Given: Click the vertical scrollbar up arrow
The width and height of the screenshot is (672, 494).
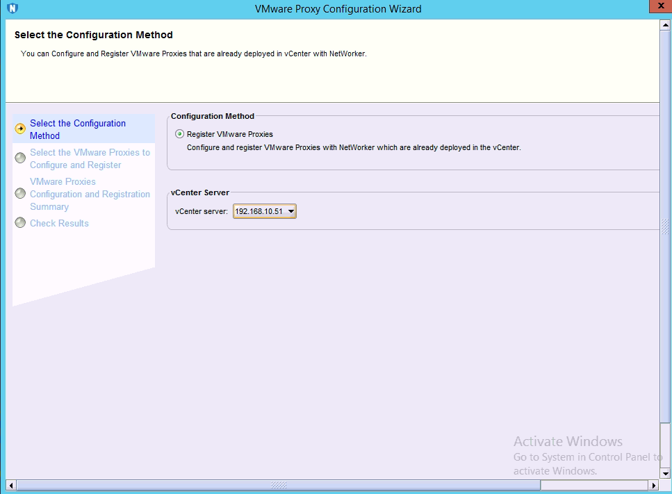Looking at the screenshot, I should point(665,25).
